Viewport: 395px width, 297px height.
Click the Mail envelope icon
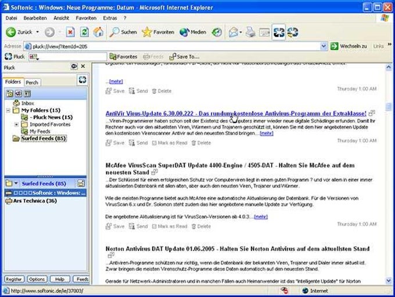tap(234, 33)
